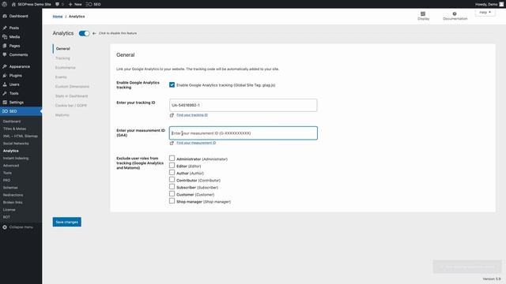
Task: Open Instant Indexing submenu item
Action: click(16, 159)
